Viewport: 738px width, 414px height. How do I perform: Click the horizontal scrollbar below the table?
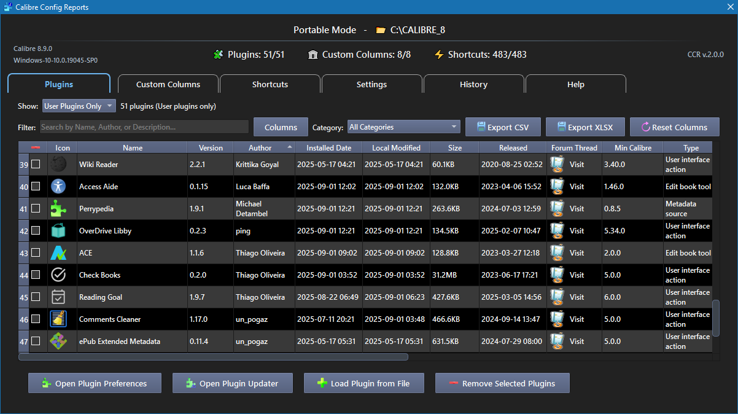pyautogui.click(x=214, y=356)
